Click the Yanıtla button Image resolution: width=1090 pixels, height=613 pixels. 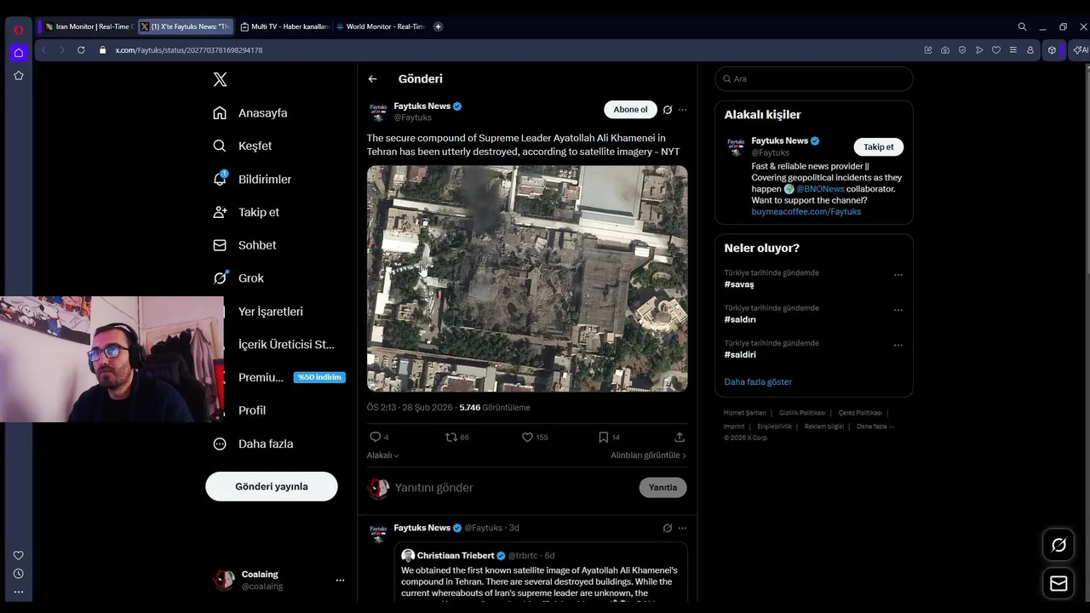click(663, 487)
